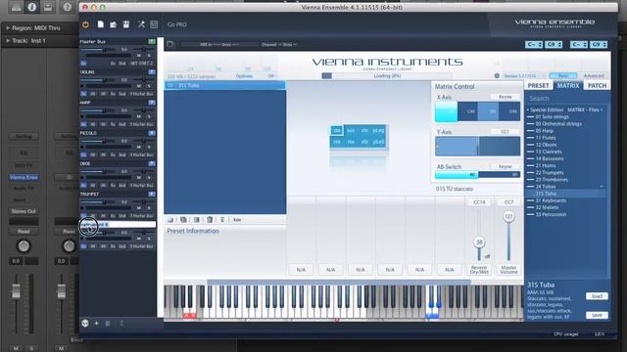
Task: Create a new project with the document icon
Action: [x=100, y=24]
